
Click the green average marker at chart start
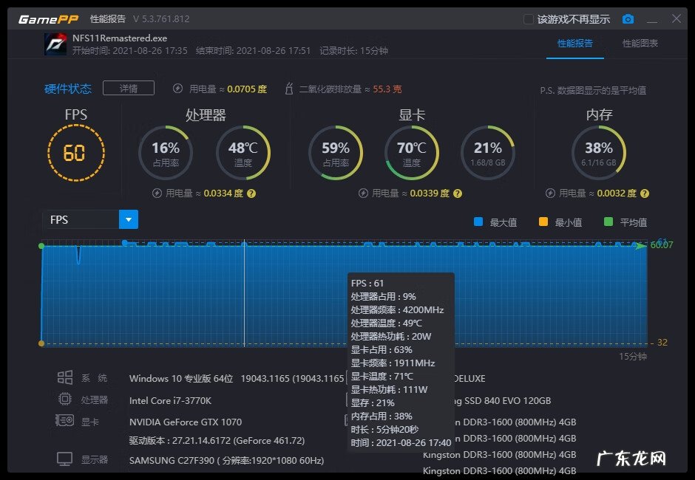(41, 246)
